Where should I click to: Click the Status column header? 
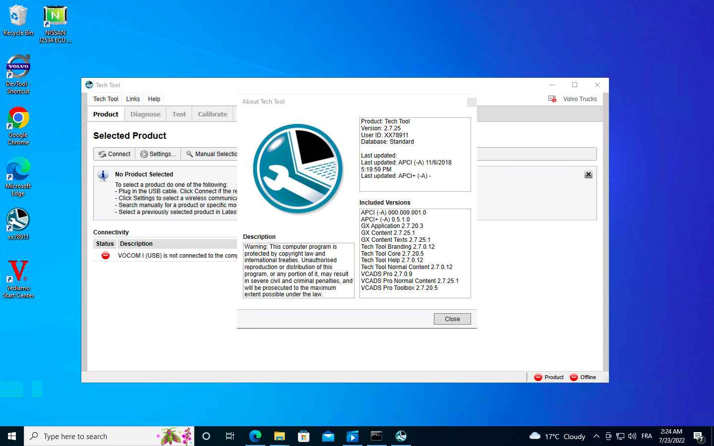tap(105, 244)
